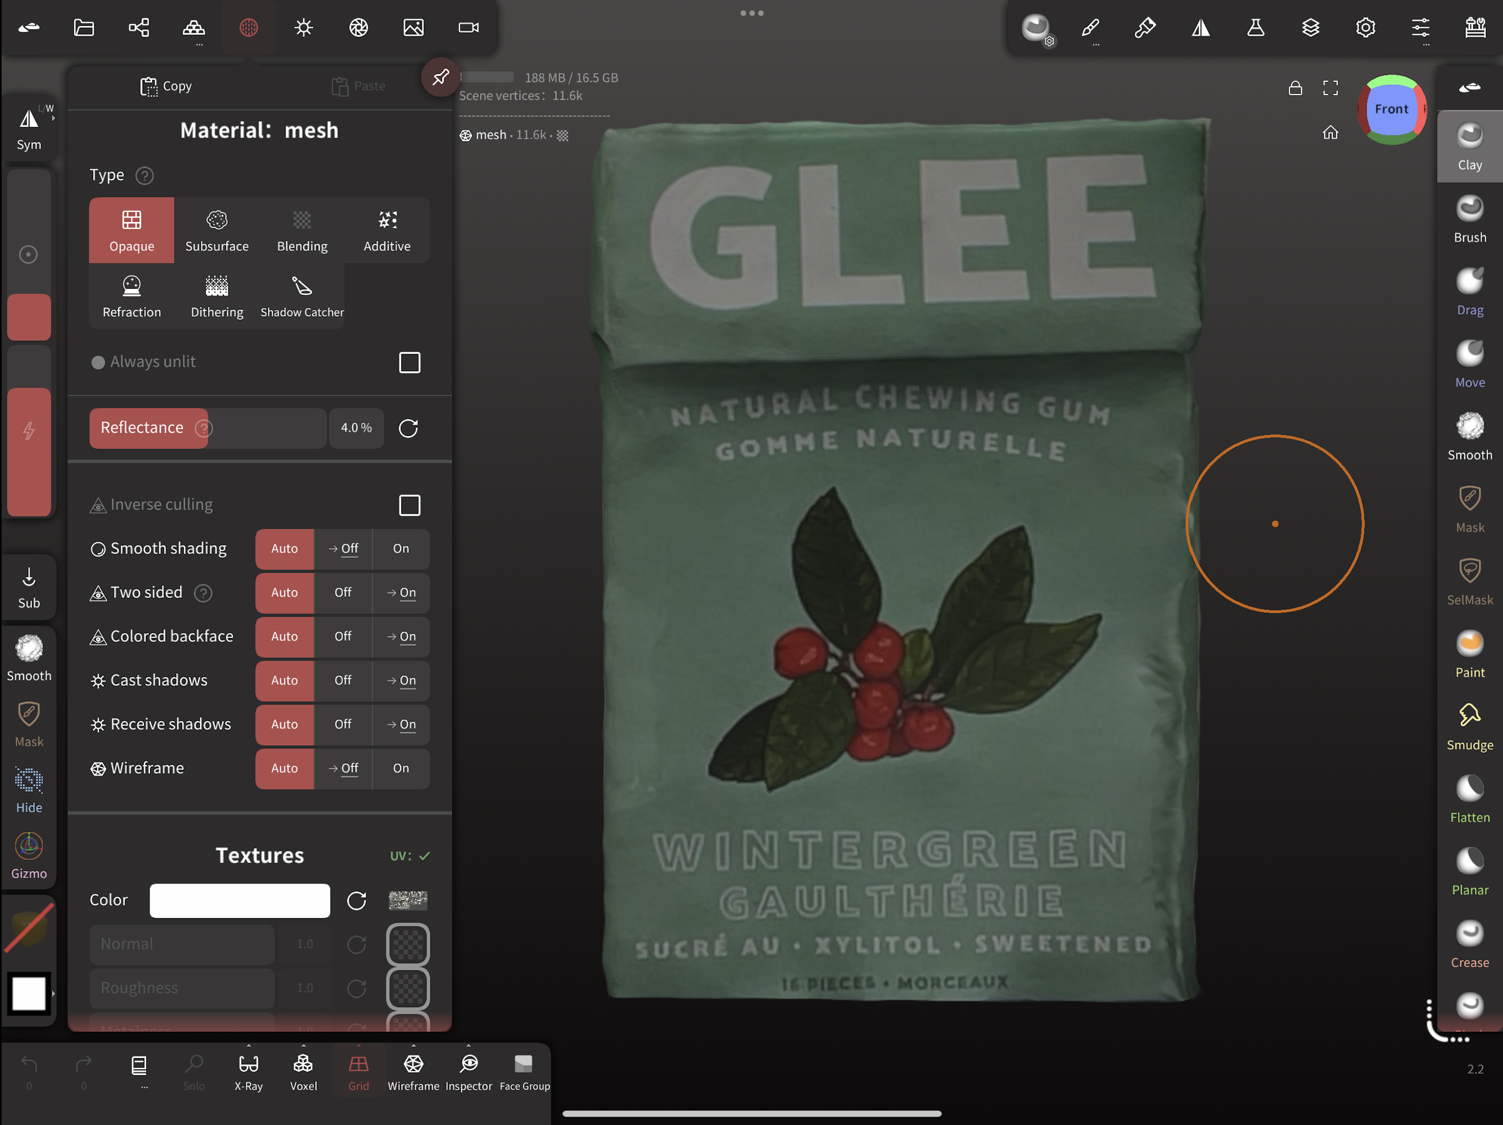Screen dimensions: 1503x1125
Task: Pin the Material panel
Action: click(440, 78)
